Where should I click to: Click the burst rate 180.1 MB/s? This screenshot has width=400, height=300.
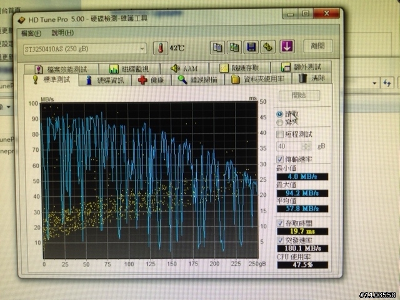[x=302, y=248]
